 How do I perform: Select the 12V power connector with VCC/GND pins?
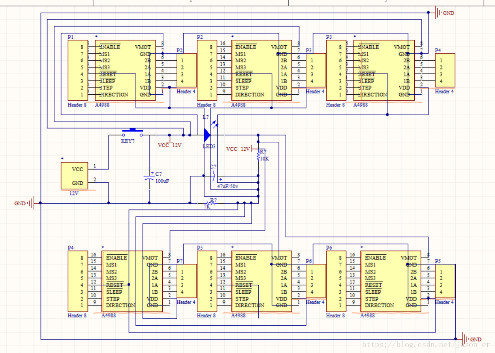pos(74,176)
